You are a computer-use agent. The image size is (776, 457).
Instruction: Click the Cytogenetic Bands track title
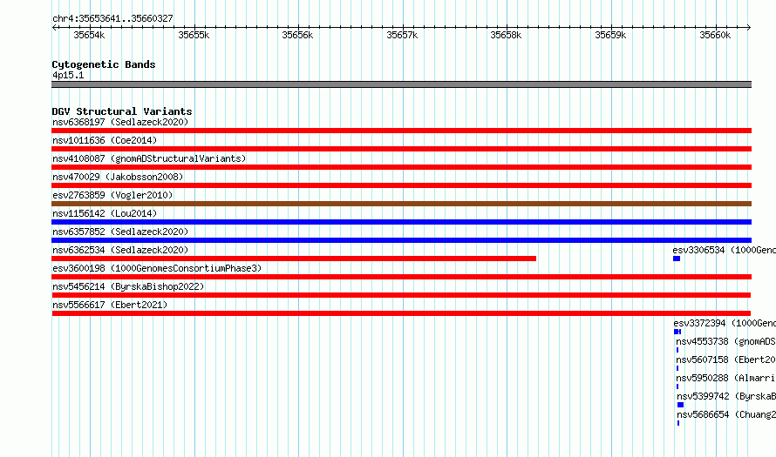(x=104, y=64)
